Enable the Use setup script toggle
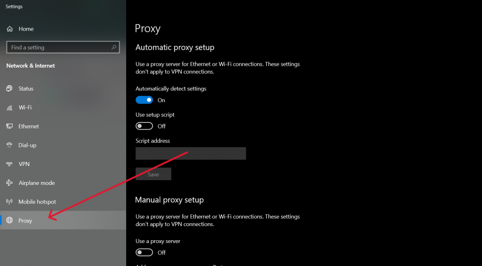 [144, 126]
